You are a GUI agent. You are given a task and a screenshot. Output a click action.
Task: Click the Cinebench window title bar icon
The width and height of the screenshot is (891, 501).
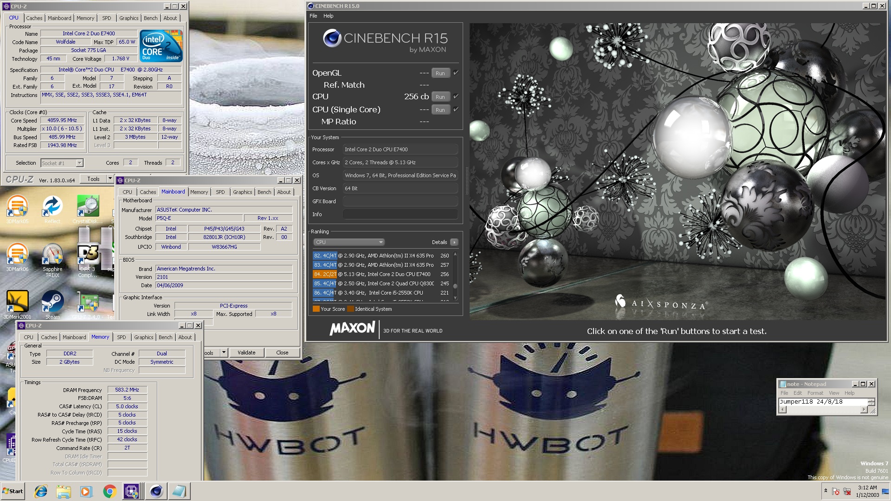(x=311, y=6)
